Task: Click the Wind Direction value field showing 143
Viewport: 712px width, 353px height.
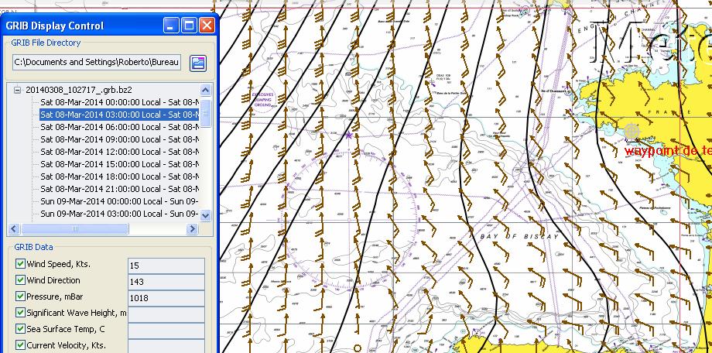Action: [166, 282]
